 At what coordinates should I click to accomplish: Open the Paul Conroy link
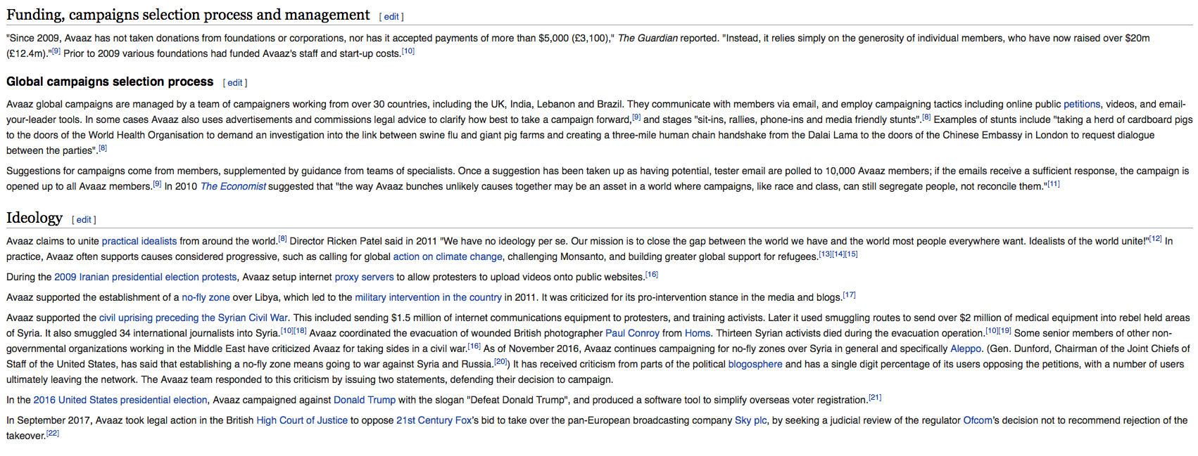pos(632,333)
